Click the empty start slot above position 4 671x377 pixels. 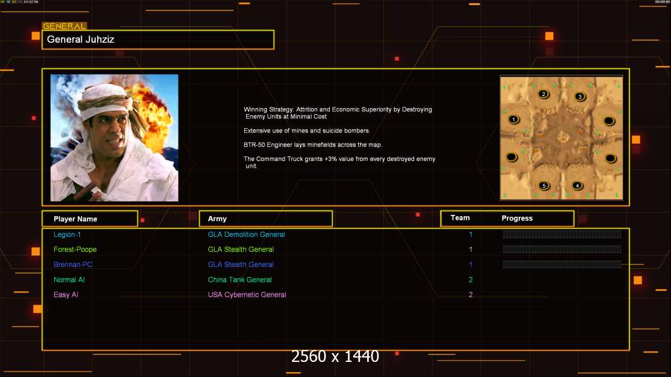(x=609, y=158)
